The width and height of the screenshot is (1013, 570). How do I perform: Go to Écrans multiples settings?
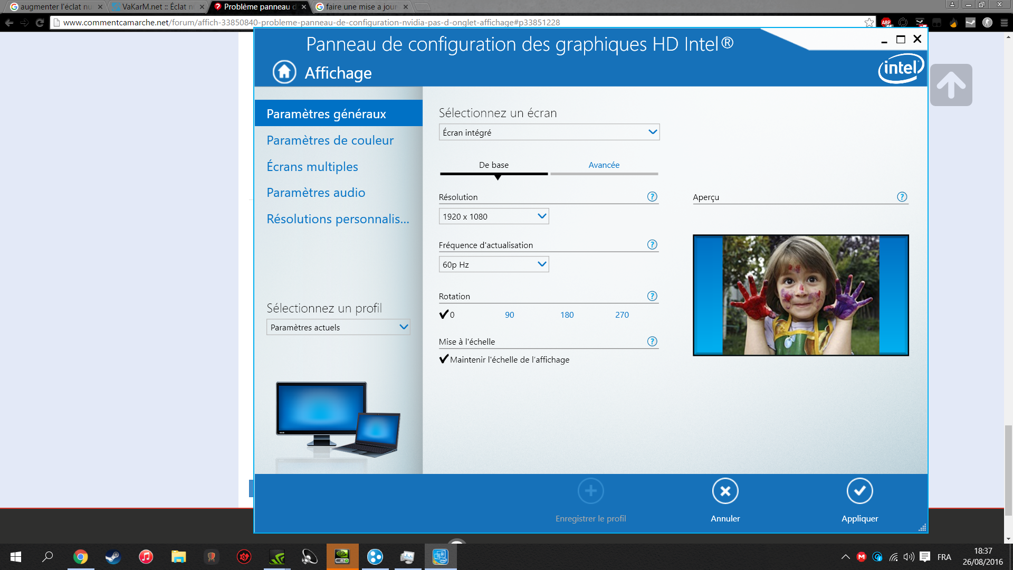tap(312, 166)
